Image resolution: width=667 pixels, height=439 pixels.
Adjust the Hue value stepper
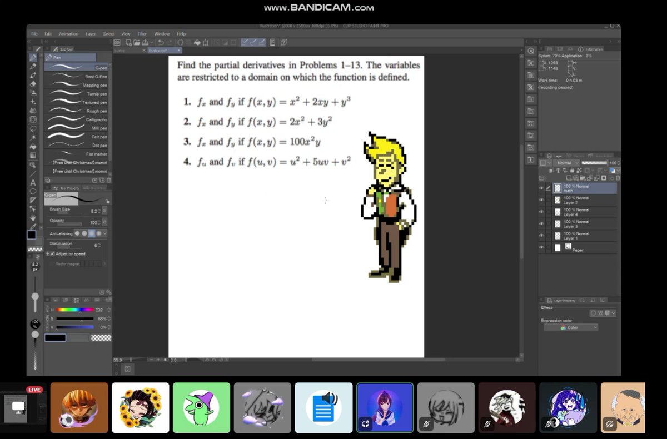109,310
